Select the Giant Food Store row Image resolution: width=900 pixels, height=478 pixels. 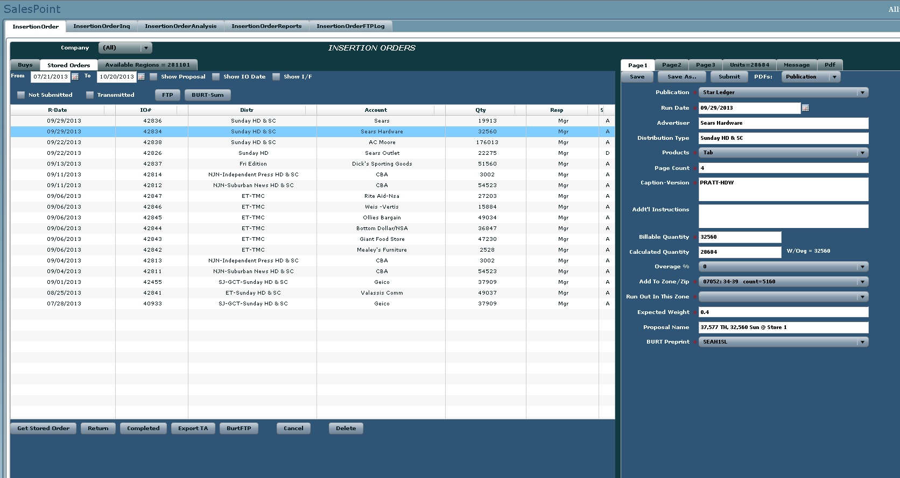[312, 239]
